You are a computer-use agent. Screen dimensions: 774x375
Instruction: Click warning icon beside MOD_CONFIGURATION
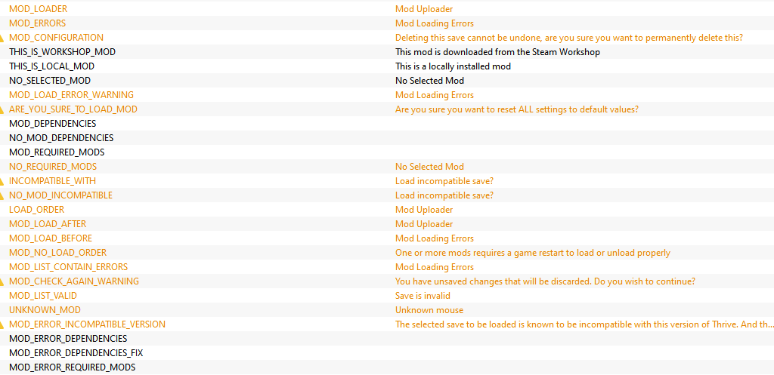[x=2, y=38]
